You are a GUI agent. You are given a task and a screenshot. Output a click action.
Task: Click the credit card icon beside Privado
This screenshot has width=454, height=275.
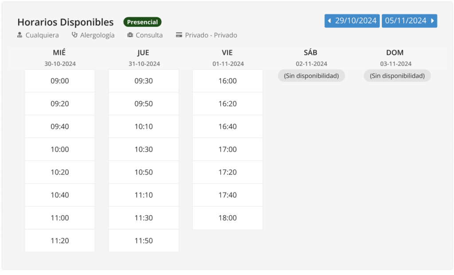(179, 35)
